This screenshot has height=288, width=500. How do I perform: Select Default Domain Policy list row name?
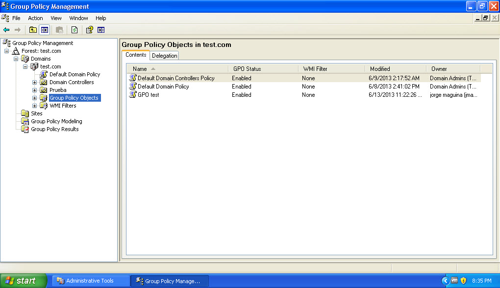pyautogui.click(x=163, y=87)
